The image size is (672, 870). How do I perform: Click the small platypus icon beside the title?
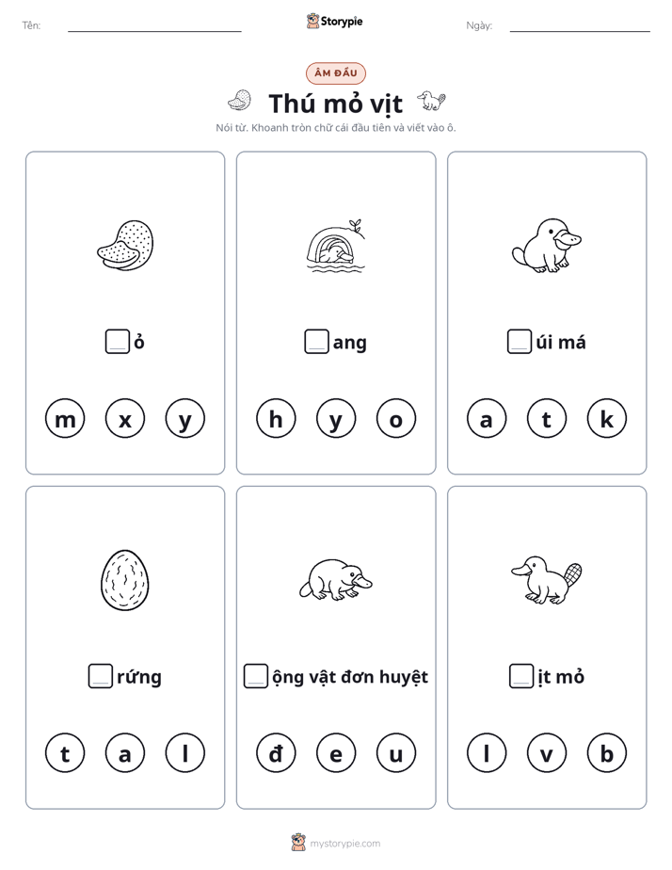tap(431, 101)
